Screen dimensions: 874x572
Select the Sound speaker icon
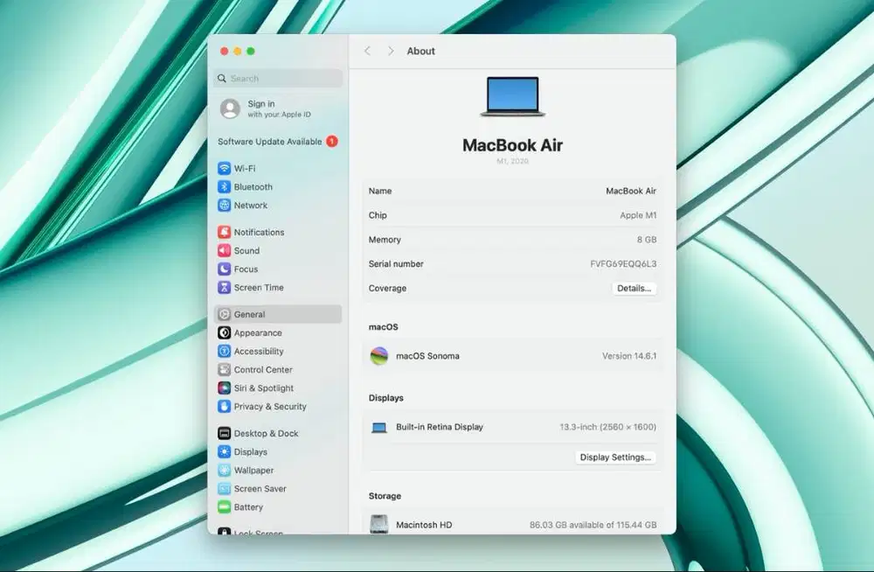point(224,250)
